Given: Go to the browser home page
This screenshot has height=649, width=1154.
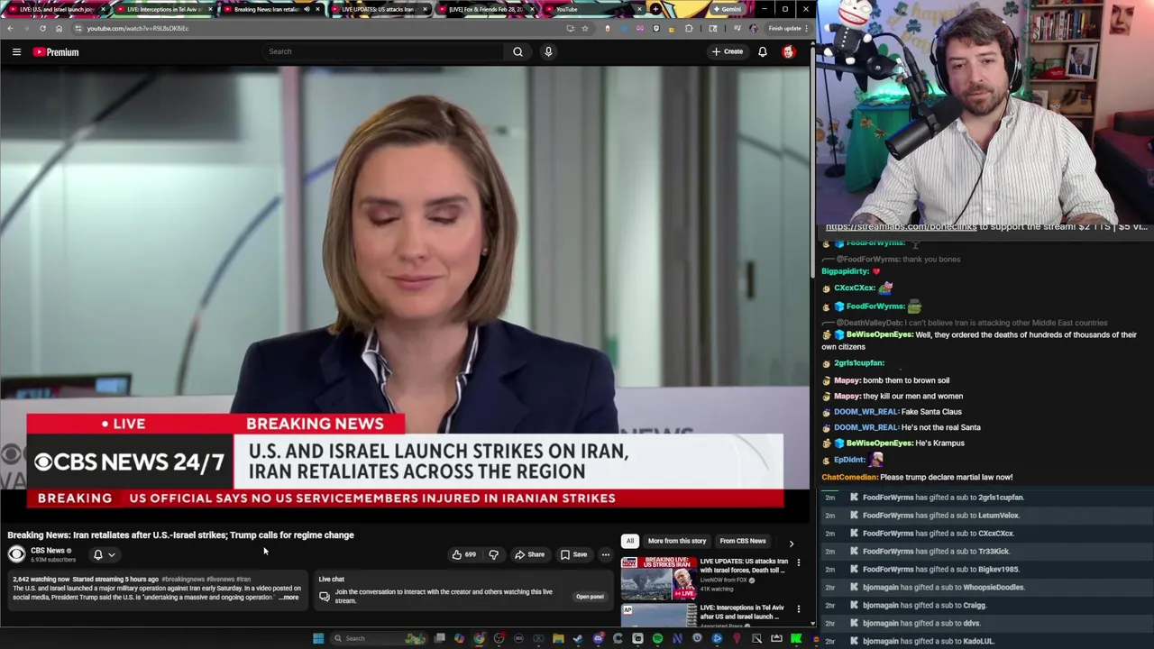Looking at the screenshot, I should pyautogui.click(x=59, y=28).
